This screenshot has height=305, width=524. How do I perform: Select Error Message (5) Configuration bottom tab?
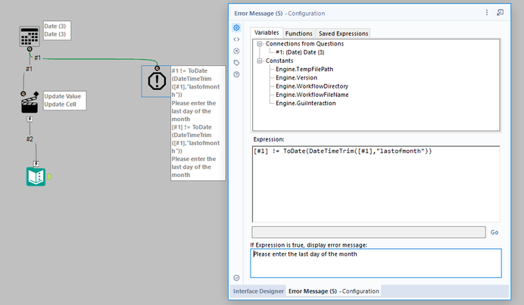click(334, 291)
